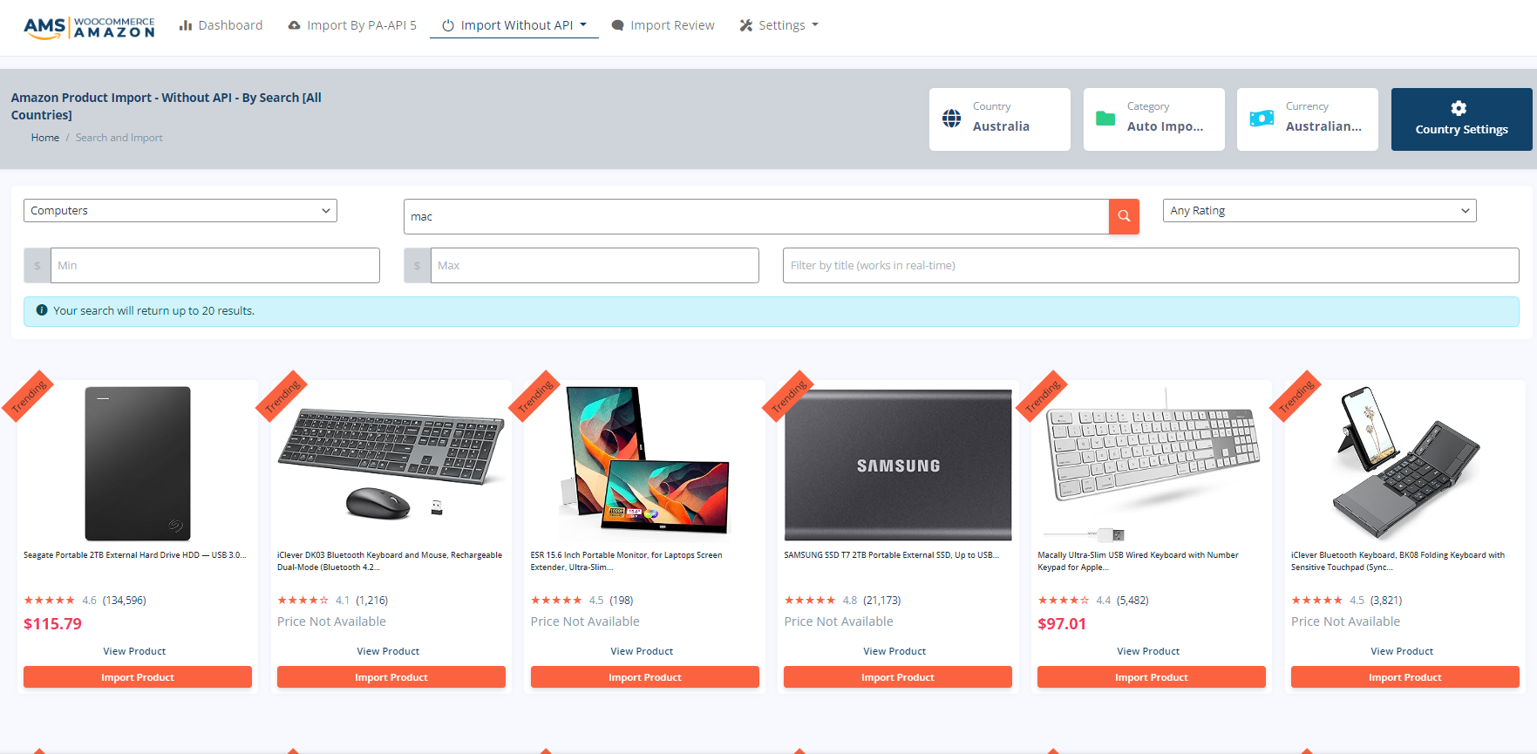The image size is (1537, 754).
Task: Expand the Any Rating dropdown
Action: pos(1319,211)
